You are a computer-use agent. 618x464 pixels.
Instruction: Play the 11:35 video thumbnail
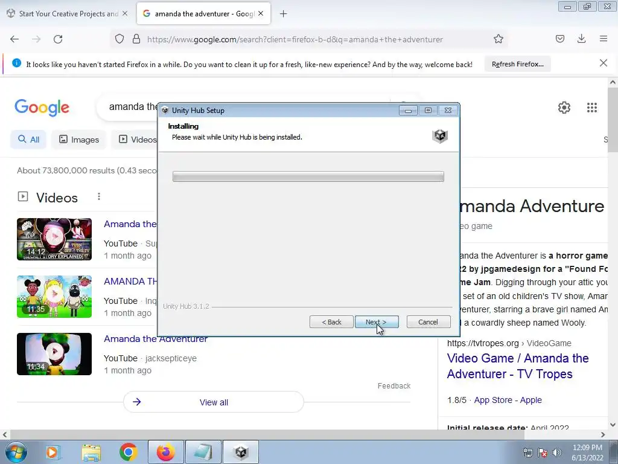(x=54, y=297)
